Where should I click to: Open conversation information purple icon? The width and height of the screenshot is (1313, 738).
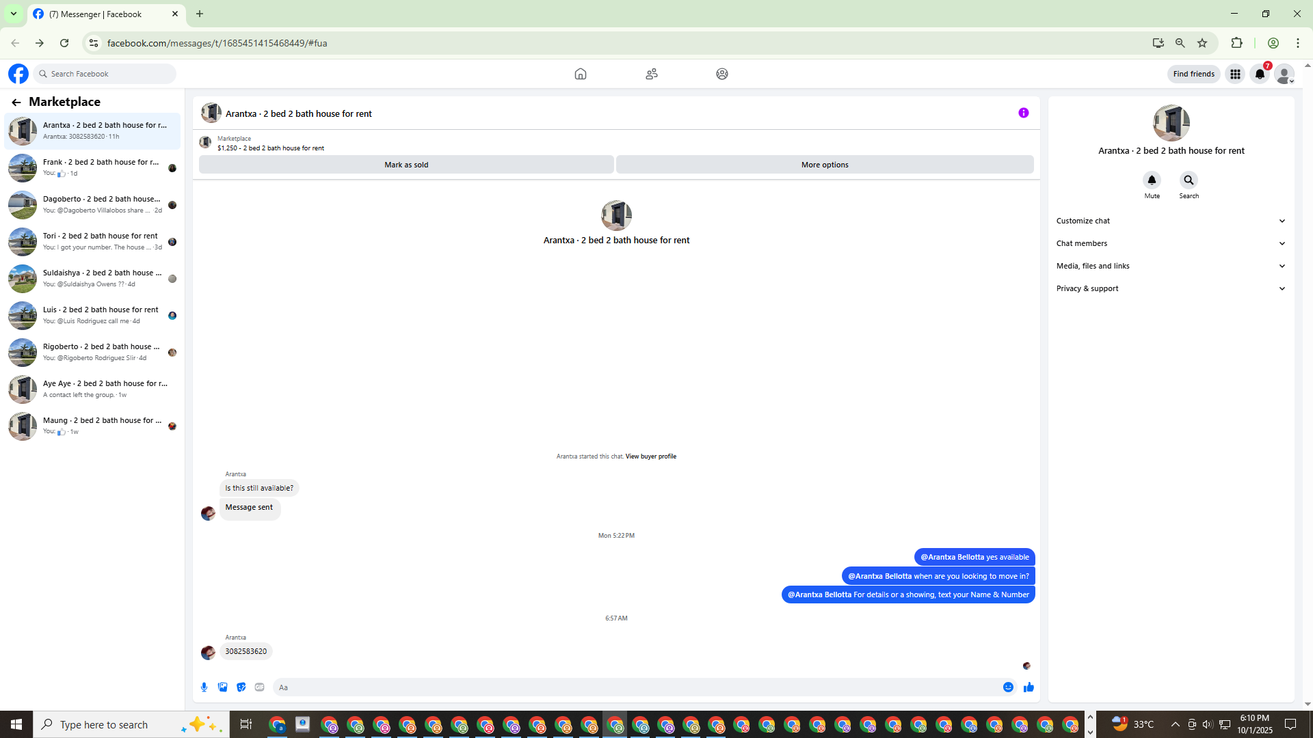(x=1024, y=113)
